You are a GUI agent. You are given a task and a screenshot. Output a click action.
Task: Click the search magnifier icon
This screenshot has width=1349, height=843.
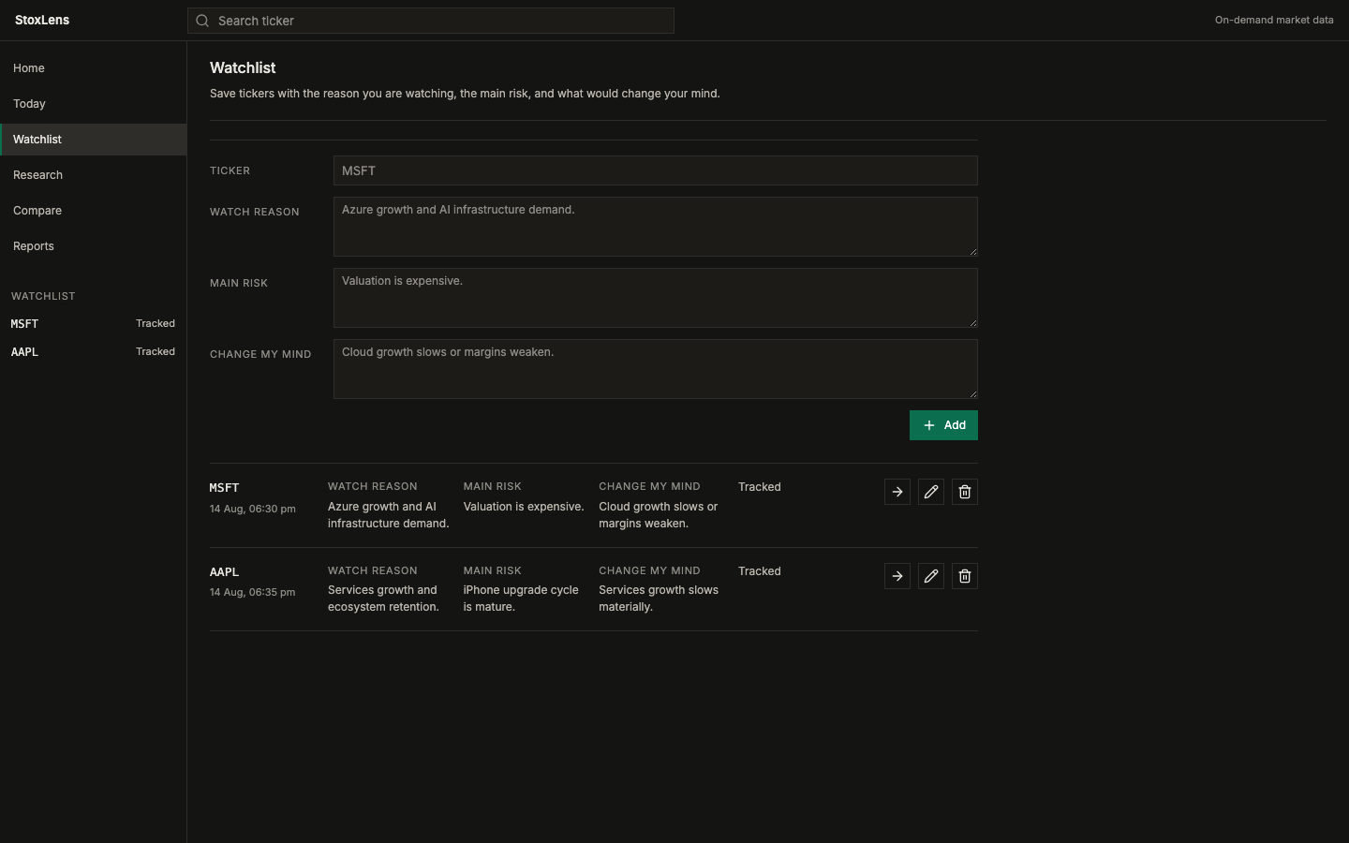(202, 21)
